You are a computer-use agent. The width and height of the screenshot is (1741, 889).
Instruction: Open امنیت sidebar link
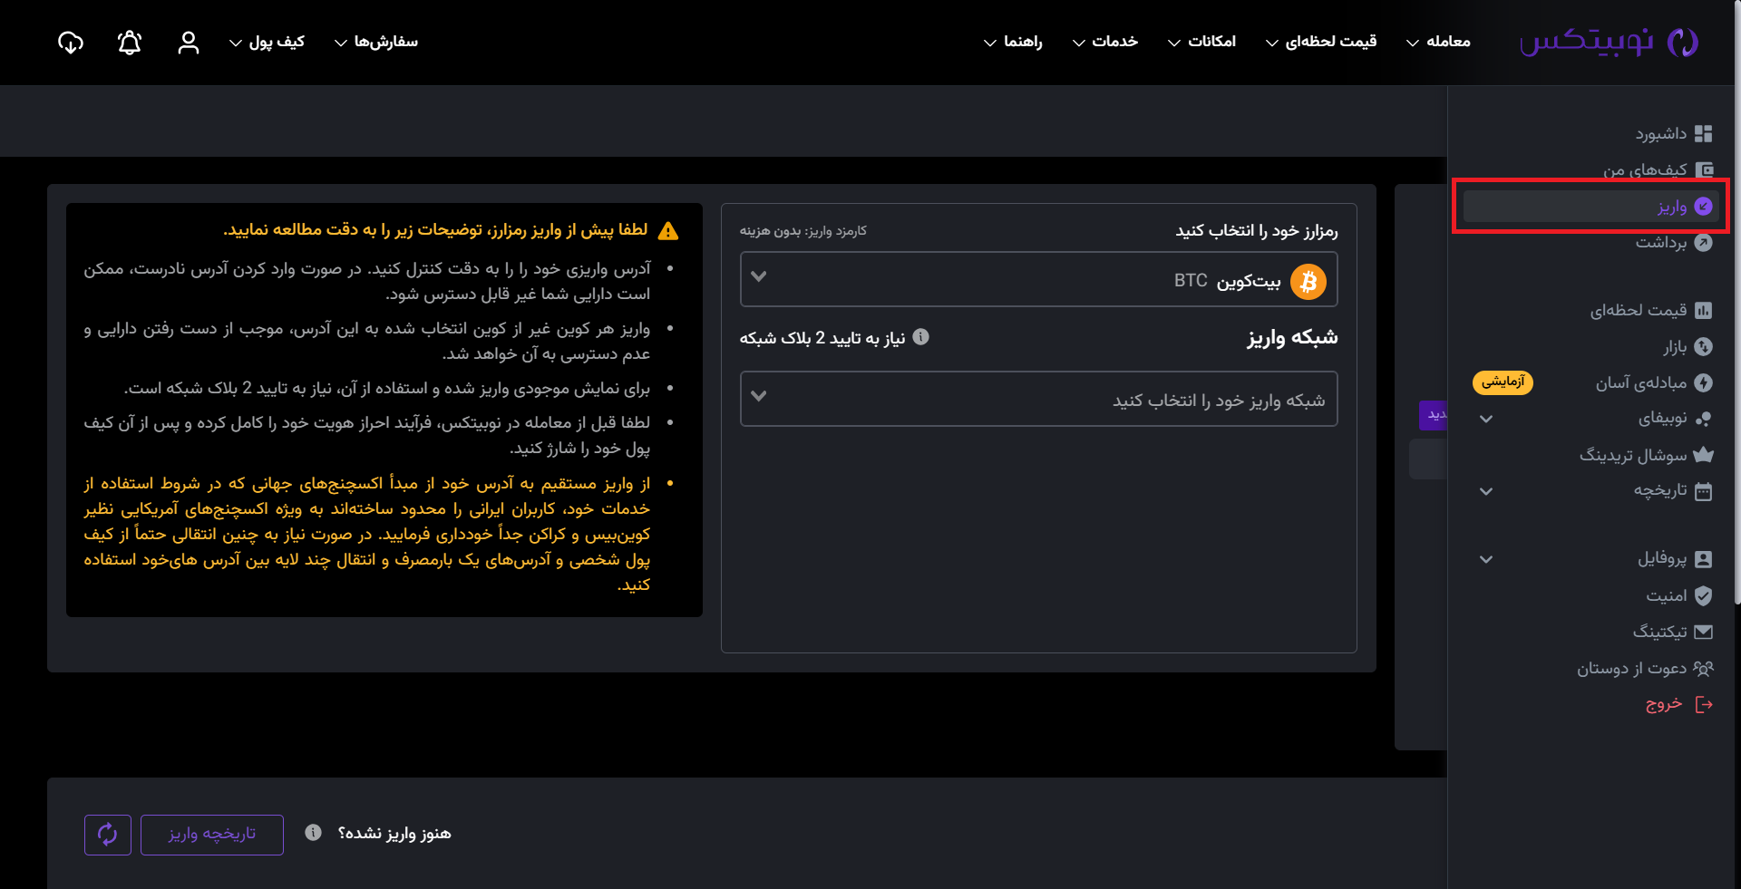[1667, 595]
